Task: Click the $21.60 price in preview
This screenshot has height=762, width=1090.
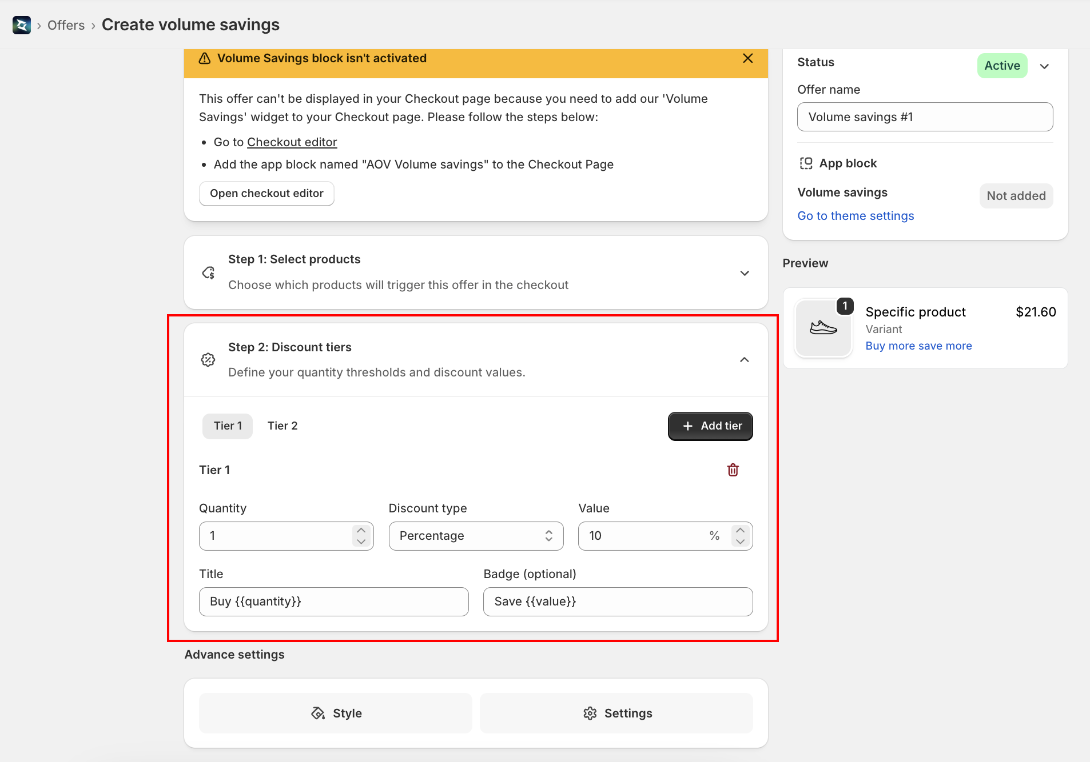Action: coord(1035,312)
